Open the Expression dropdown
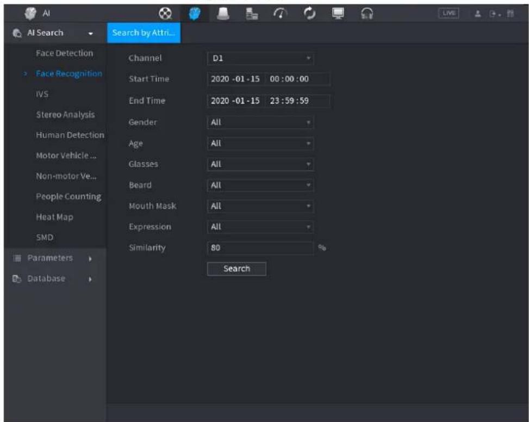 click(x=260, y=227)
